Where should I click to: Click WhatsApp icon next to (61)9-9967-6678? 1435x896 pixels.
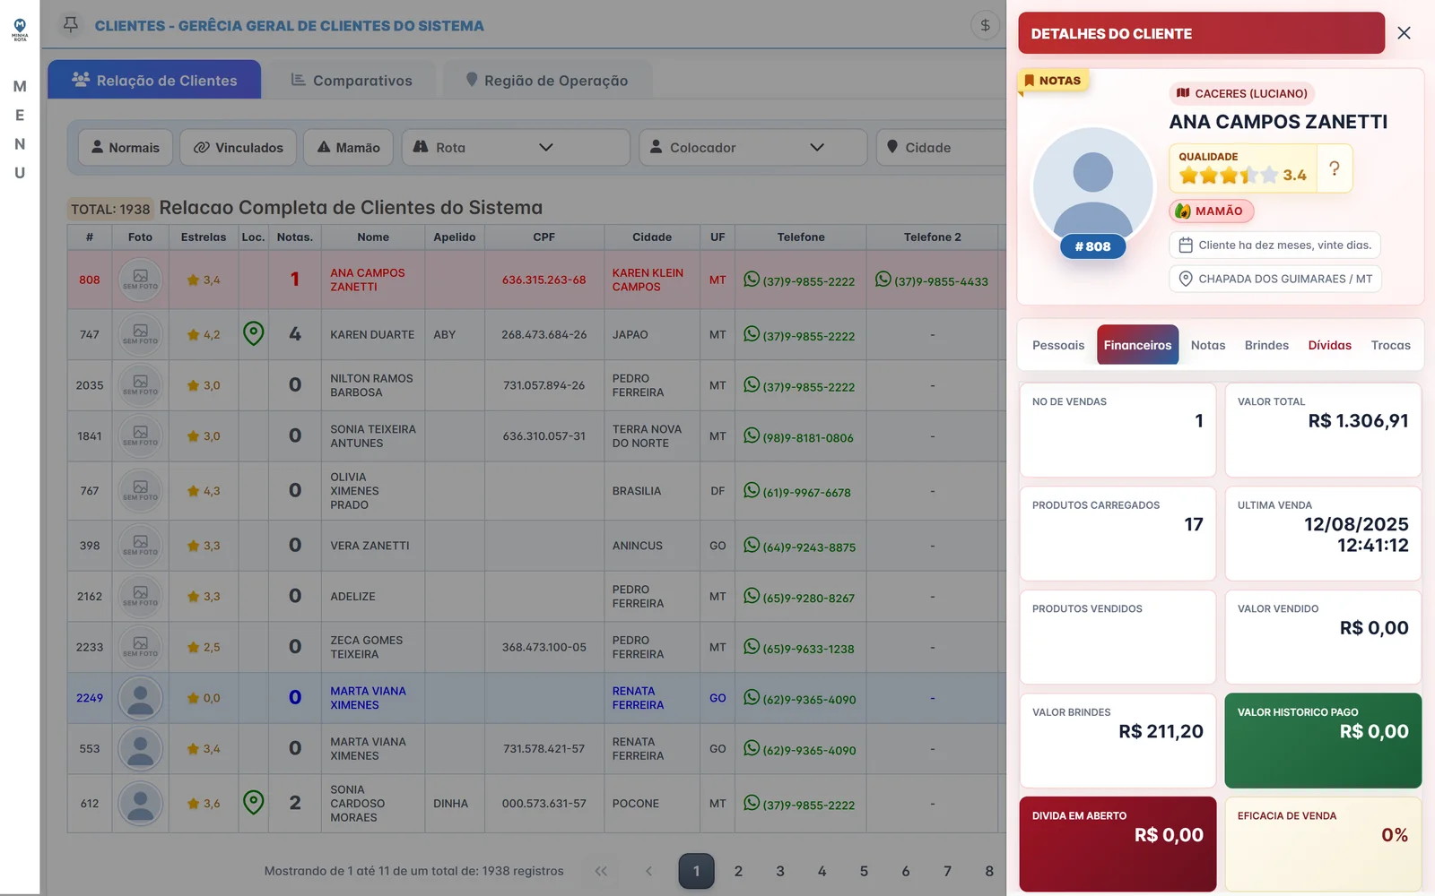point(752,490)
